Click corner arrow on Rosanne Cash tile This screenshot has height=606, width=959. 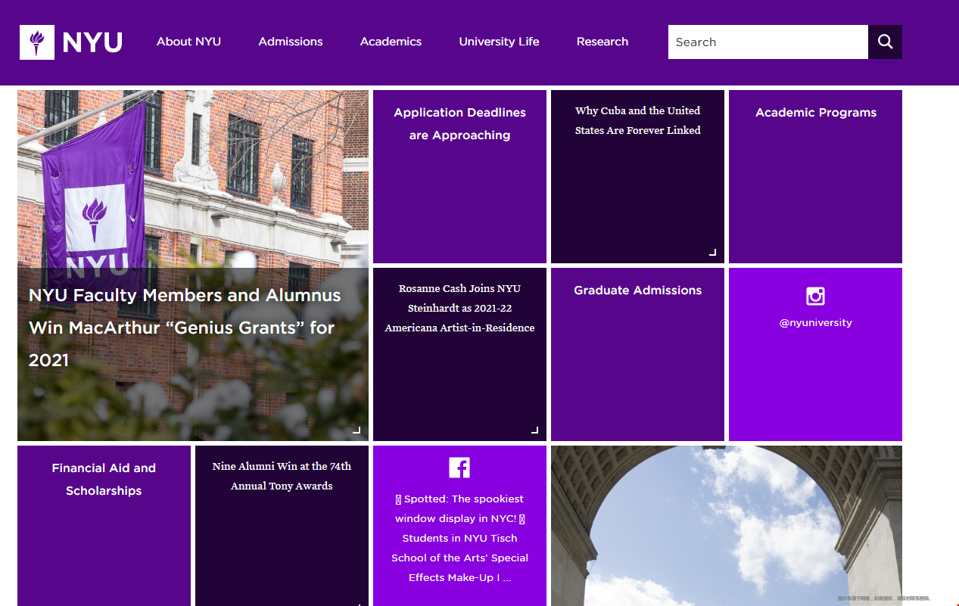[x=534, y=430]
